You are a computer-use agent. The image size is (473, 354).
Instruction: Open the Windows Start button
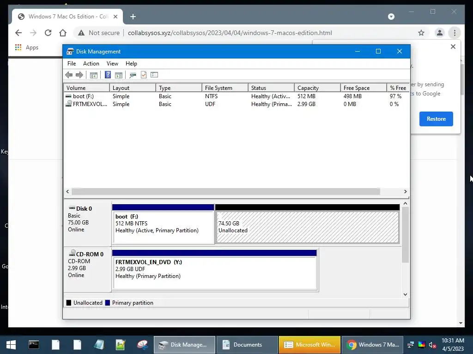point(11,345)
